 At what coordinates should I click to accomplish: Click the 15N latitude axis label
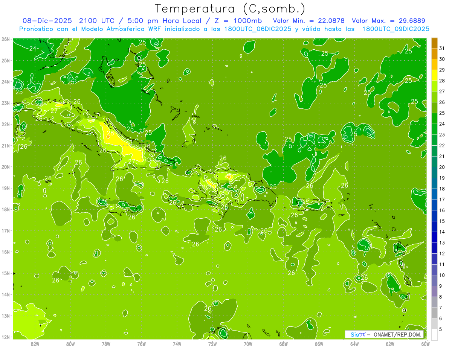click(5, 273)
